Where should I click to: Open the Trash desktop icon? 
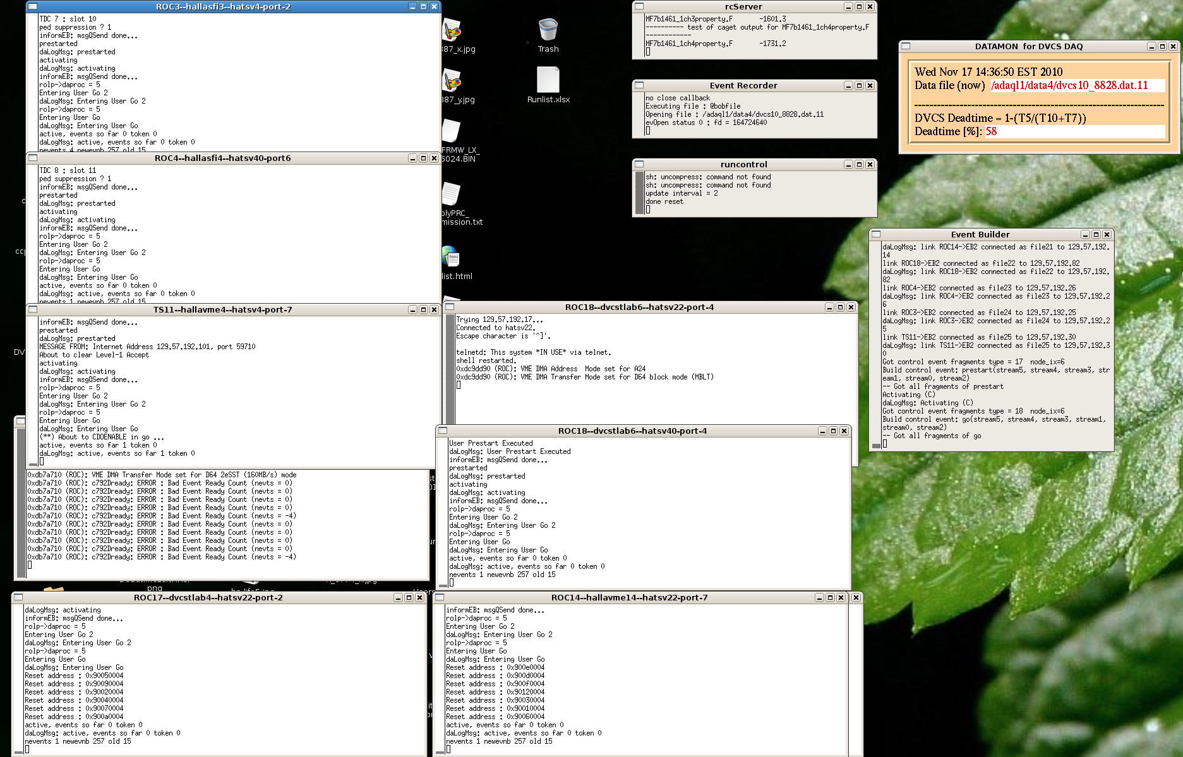click(548, 35)
